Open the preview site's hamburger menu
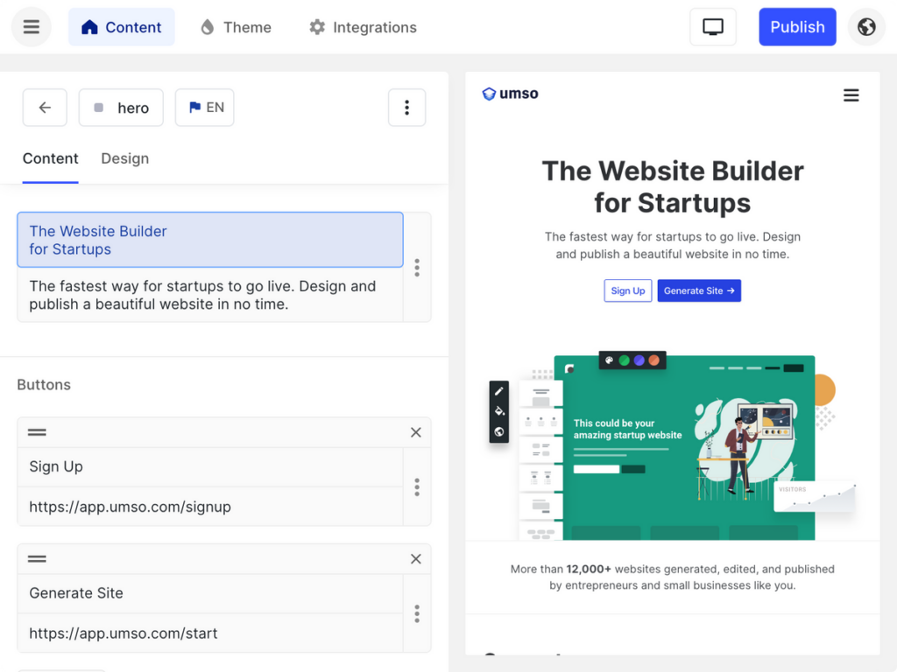The height and width of the screenshot is (672, 897). (851, 94)
